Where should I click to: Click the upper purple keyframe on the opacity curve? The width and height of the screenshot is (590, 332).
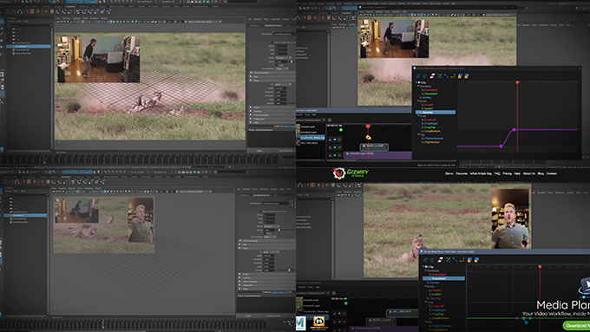pos(514,130)
